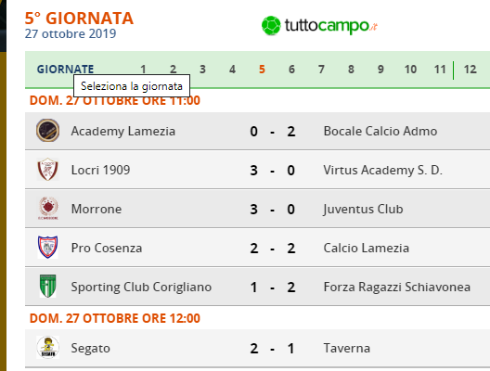Open the Juventus Club team link
The width and height of the screenshot is (490, 371).
point(363,209)
